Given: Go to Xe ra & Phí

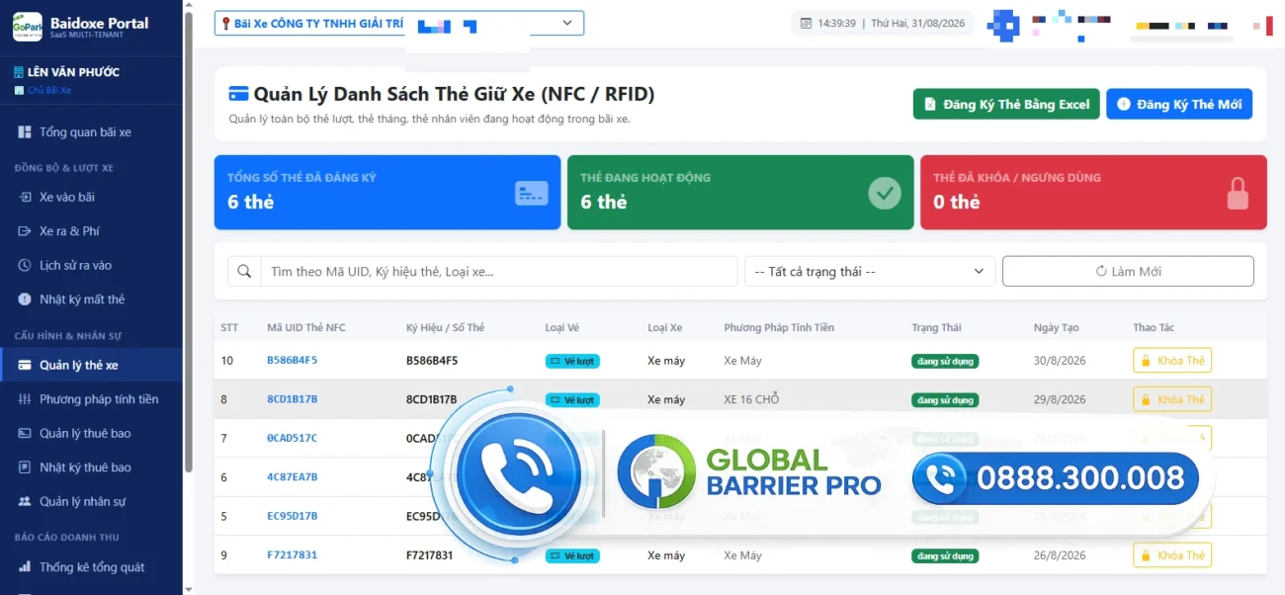Looking at the screenshot, I should tap(91, 231).
